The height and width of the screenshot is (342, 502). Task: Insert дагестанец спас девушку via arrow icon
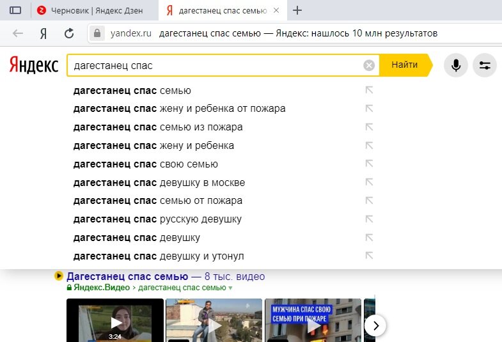coord(369,237)
